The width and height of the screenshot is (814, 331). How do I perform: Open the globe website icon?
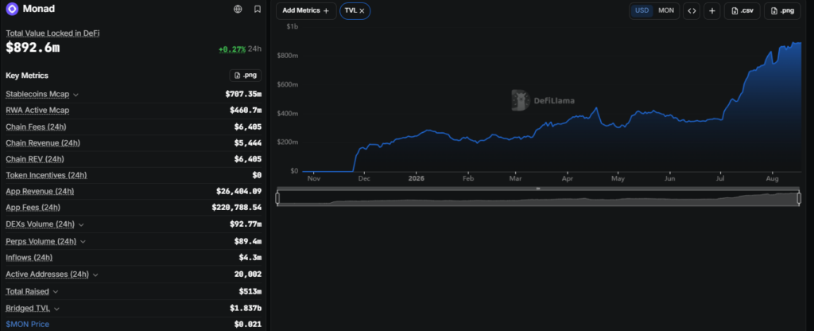point(238,9)
